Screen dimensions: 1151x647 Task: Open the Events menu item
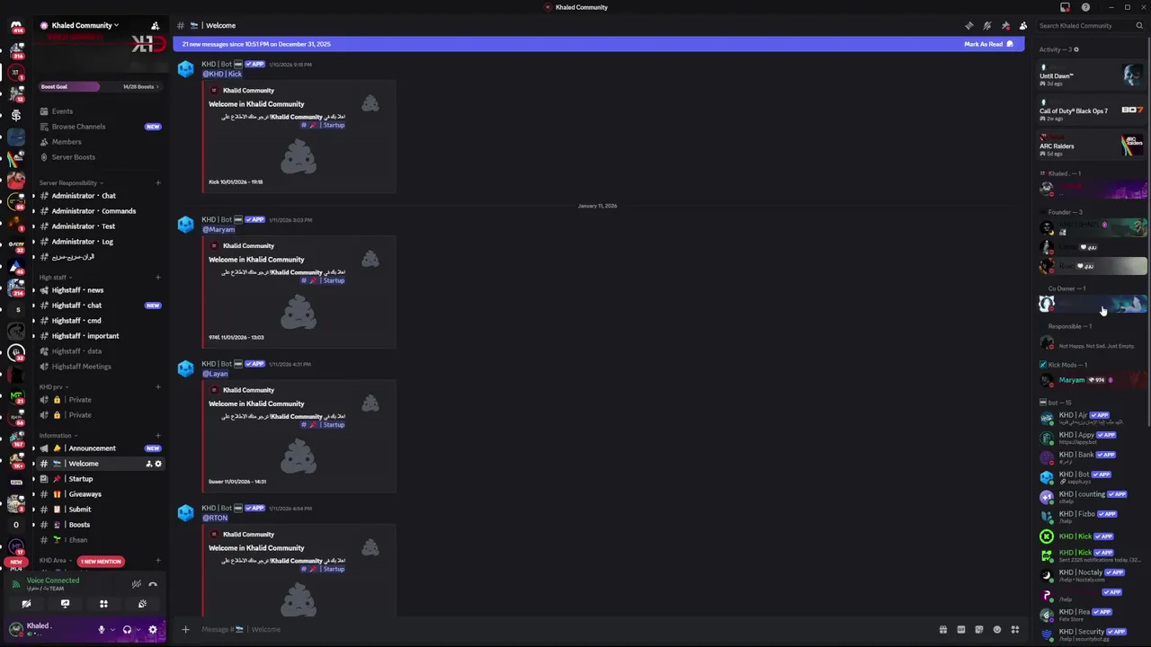[x=99, y=111]
